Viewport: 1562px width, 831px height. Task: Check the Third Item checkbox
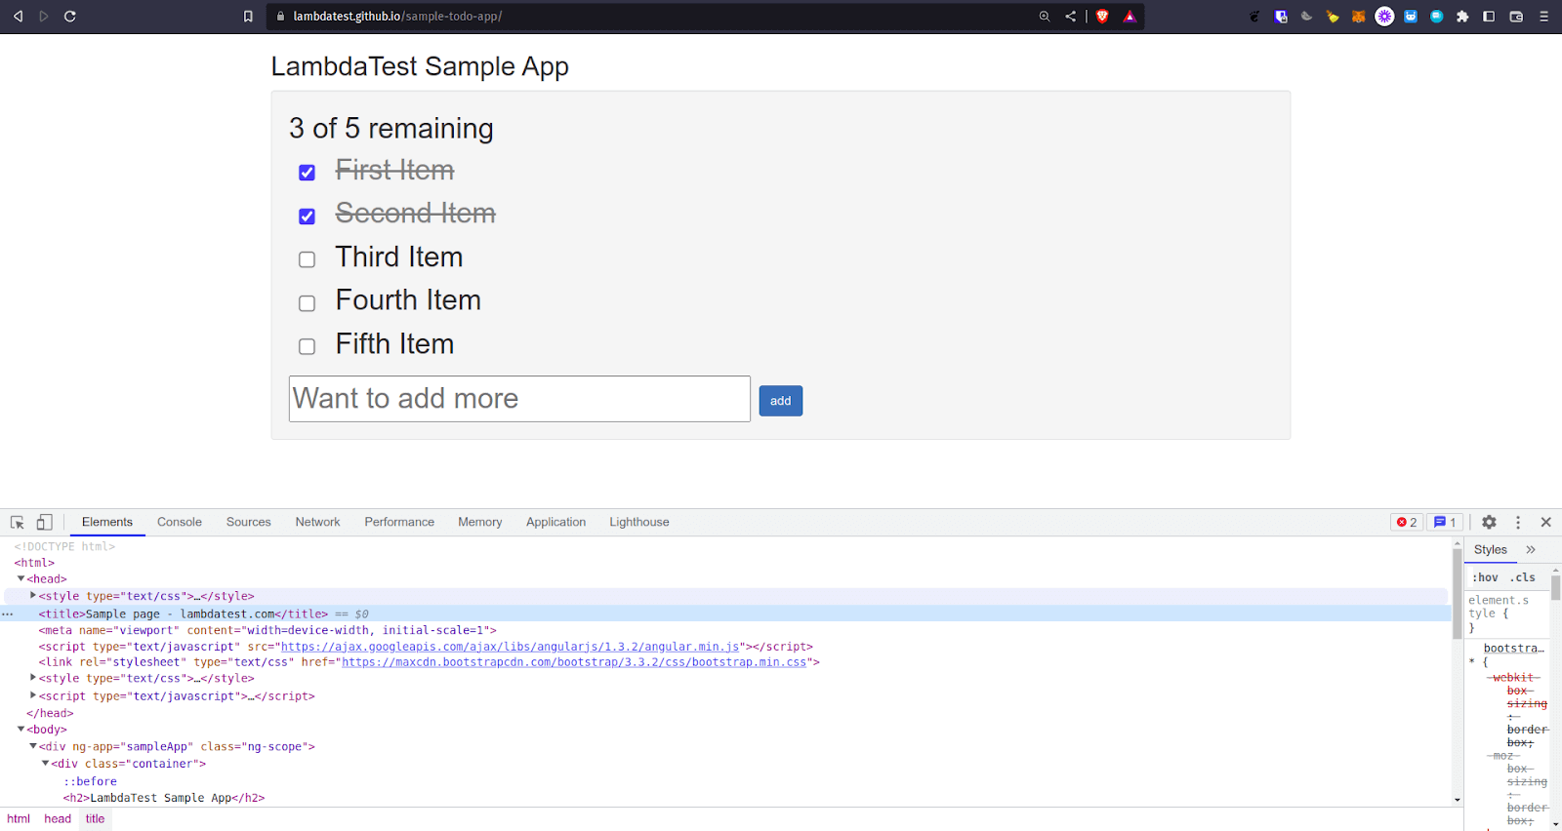pos(307,259)
